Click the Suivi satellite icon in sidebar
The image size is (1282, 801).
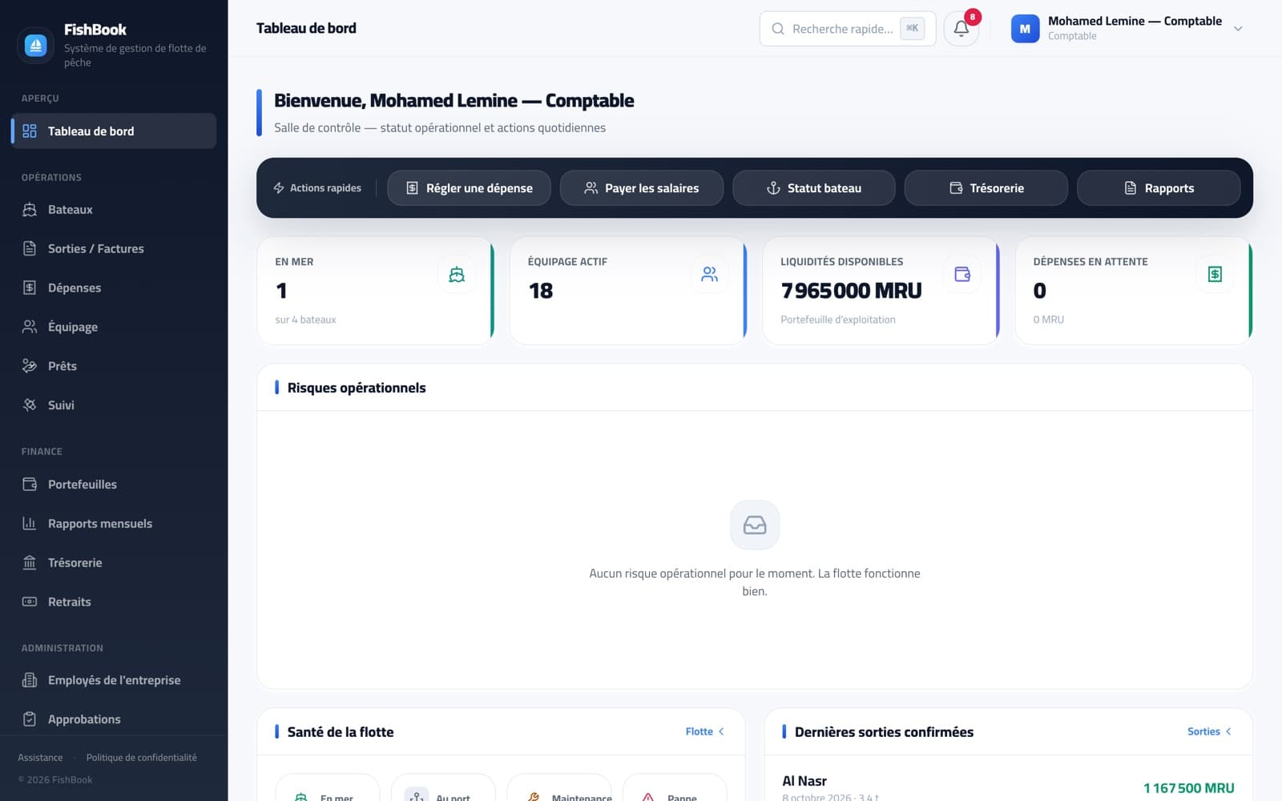(x=30, y=405)
